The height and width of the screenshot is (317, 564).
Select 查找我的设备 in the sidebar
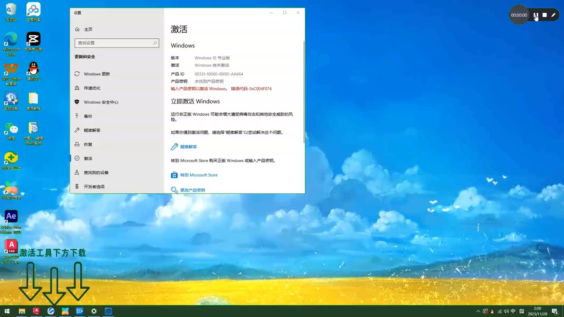coord(96,172)
